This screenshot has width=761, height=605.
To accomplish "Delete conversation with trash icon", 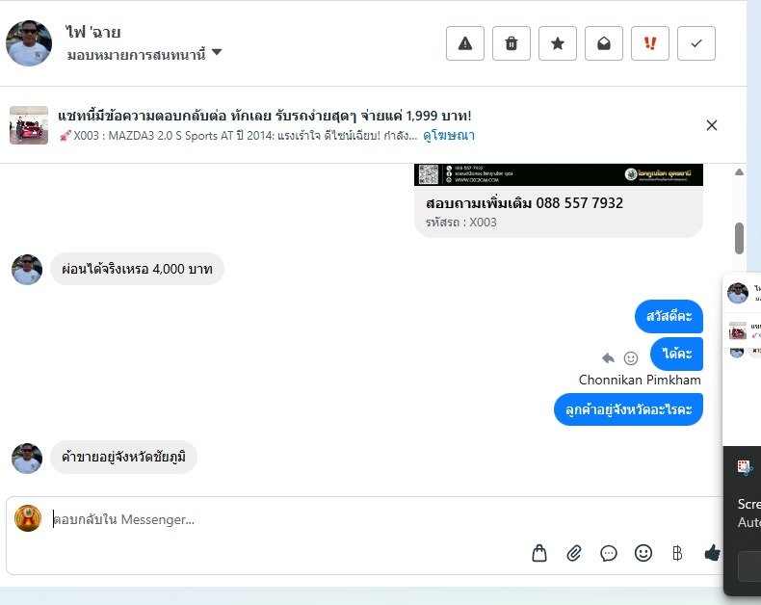I will [x=512, y=43].
